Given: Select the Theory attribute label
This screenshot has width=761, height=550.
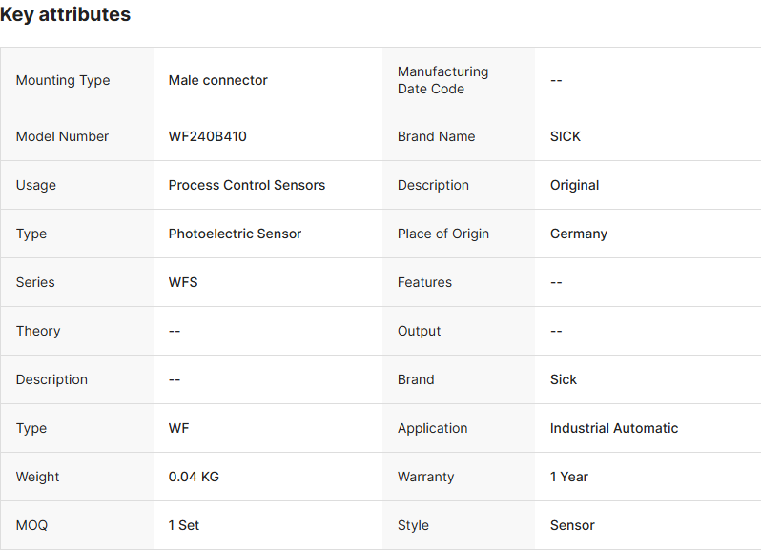Looking at the screenshot, I should [x=38, y=331].
